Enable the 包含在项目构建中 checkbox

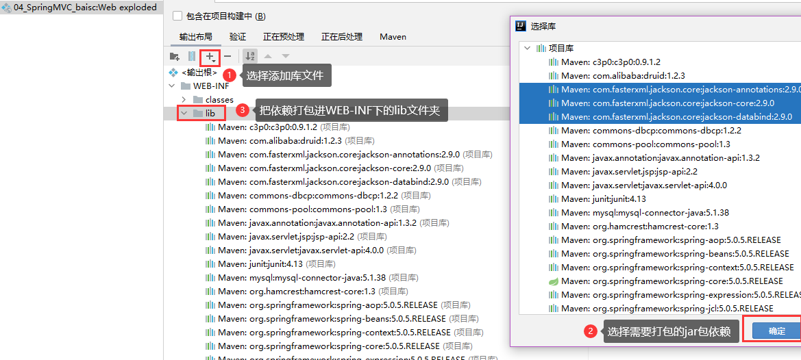[x=178, y=16]
